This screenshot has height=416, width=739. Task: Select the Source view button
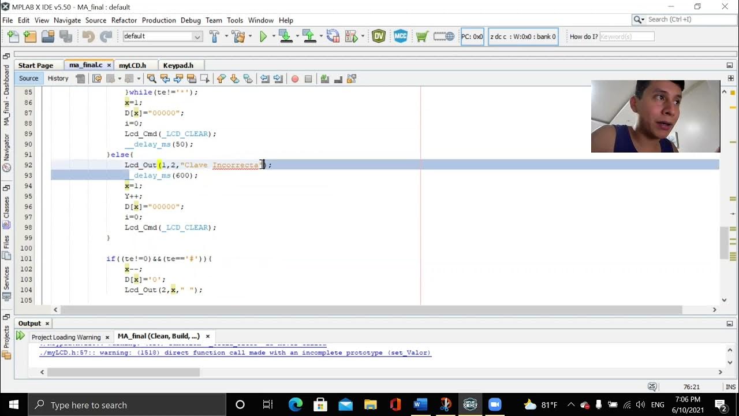pos(28,79)
